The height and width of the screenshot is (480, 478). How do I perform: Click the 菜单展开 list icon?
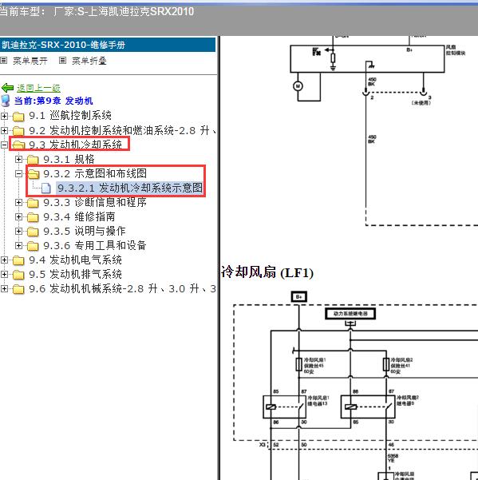coord(4,61)
